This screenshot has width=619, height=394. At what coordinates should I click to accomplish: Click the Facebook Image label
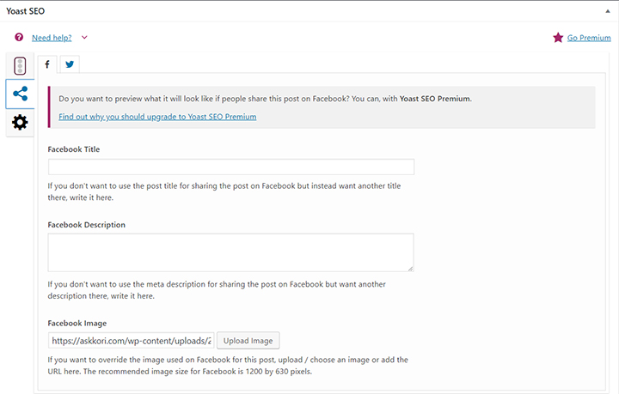(77, 323)
